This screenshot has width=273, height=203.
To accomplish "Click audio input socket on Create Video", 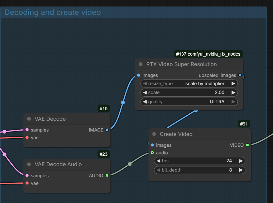I will coord(152,152).
